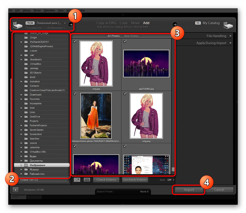Open the Library menu
This screenshot has width=246, height=213.
pyautogui.click(x=26, y=10)
